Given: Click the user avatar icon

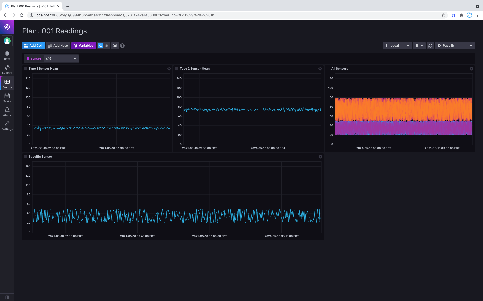Looking at the screenshot, I should 7,41.
